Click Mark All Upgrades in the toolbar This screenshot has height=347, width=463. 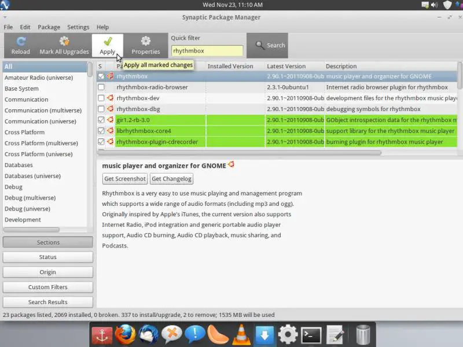tap(64, 46)
